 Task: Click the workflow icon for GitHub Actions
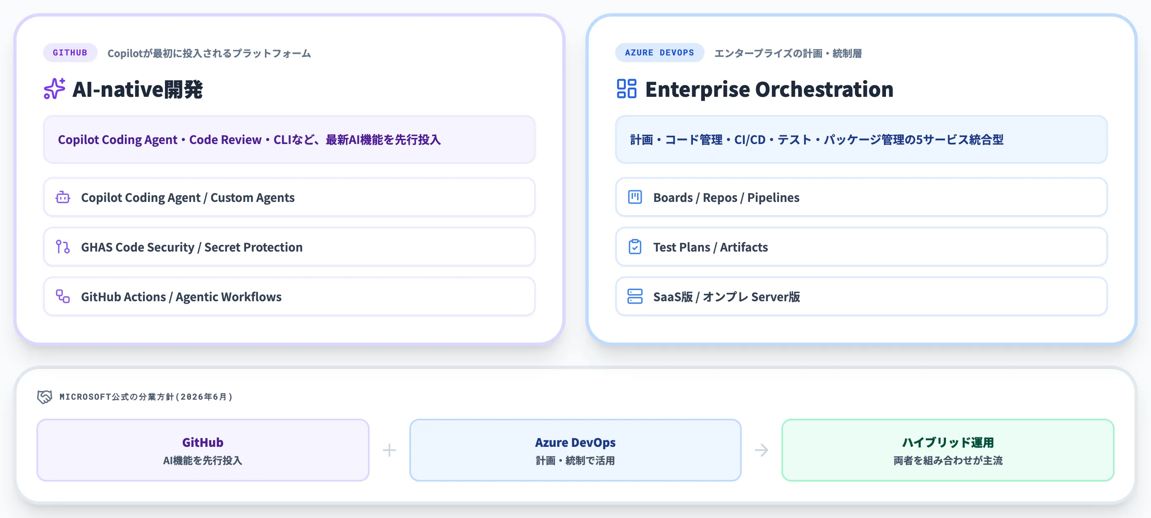pos(62,297)
